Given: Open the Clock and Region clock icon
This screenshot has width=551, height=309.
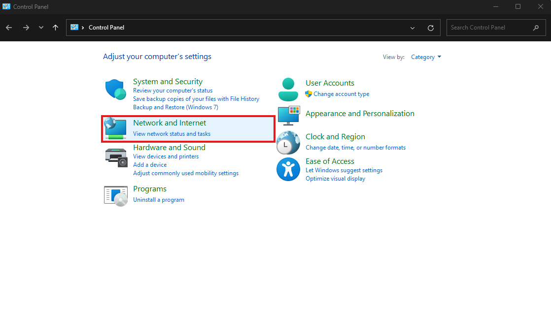Looking at the screenshot, I should [x=288, y=143].
